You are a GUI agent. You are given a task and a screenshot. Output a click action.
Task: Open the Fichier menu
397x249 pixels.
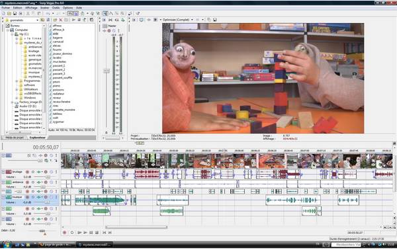pyautogui.click(x=5, y=8)
